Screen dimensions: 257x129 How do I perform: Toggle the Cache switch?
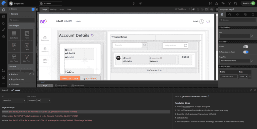(x=245, y=47)
